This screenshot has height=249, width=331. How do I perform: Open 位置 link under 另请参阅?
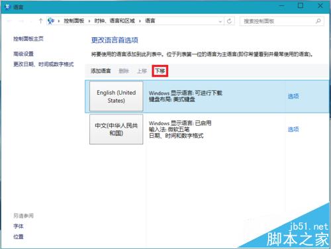click(x=19, y=237)
